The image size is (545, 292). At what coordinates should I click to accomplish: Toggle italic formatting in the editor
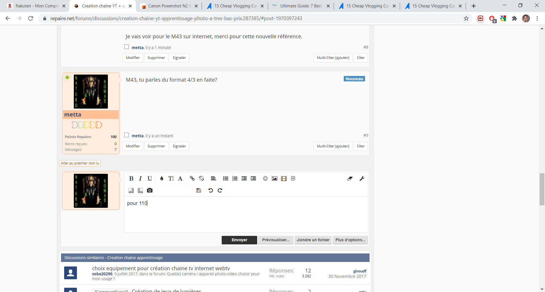tap(140, 179)
